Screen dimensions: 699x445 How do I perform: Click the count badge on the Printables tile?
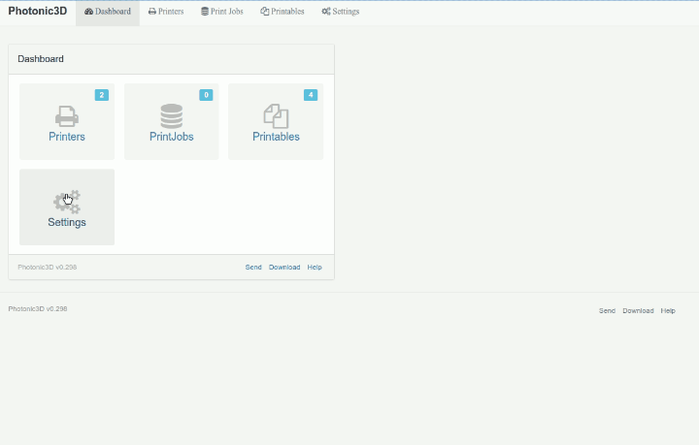click(x=310, y=95)
